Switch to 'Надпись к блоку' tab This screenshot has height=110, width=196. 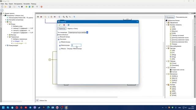(73, 28)
